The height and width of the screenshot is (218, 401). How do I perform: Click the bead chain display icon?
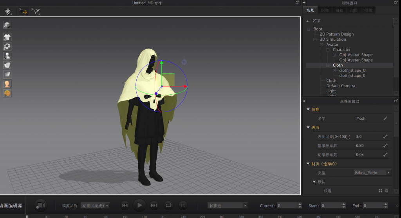coord(7,47)
